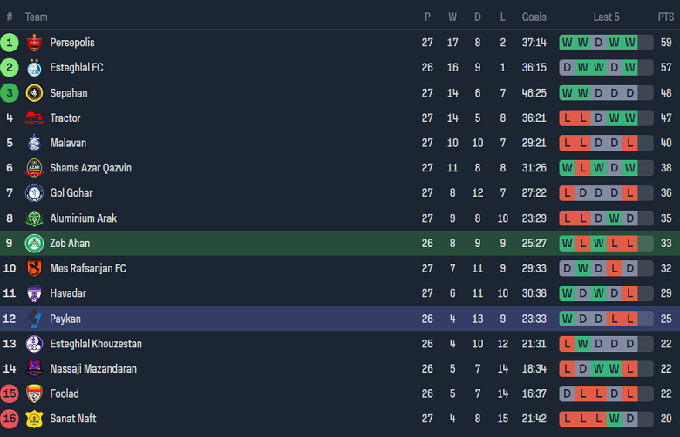Click the Persepolis club crest icon
Viewport: 680px width, 437px height.
[35, 43]
